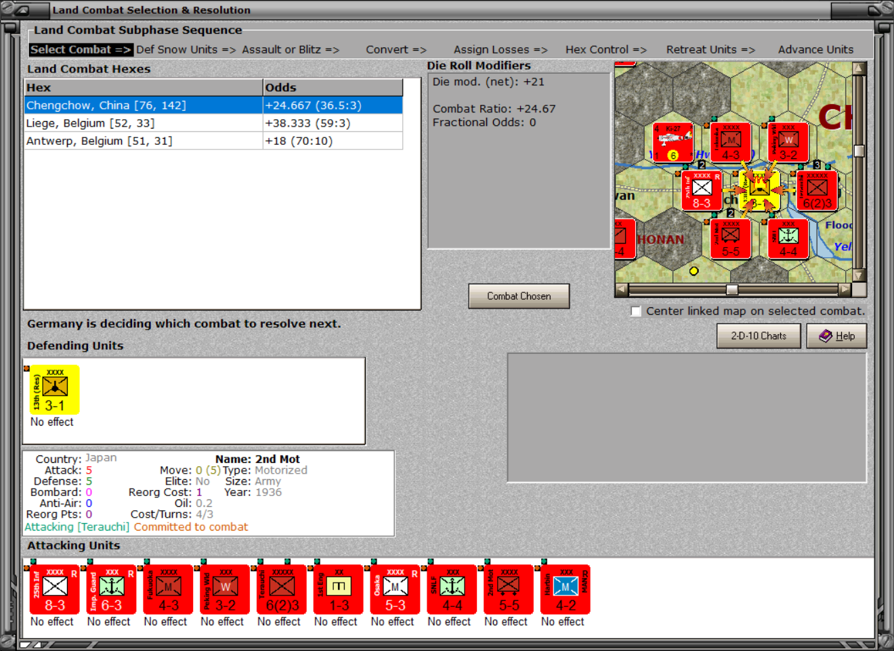Screen dimensions: 894x651
Task: Select the Chengchow, China combat row
Action: click(213, 106)
